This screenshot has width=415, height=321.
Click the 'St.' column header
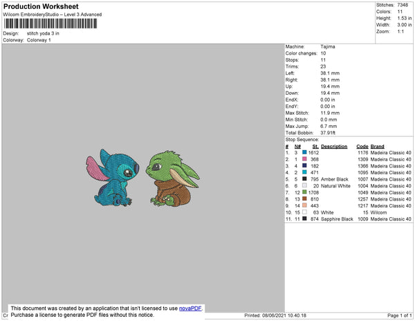pos(315,147)
